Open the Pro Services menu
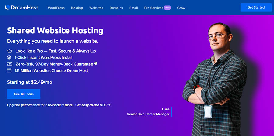This screenshot has width=274, height=136. click(x=154, y=8)
